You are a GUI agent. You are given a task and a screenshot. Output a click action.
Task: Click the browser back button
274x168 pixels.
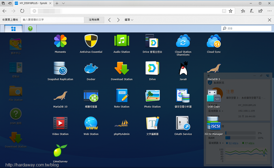tap(4, 11)
